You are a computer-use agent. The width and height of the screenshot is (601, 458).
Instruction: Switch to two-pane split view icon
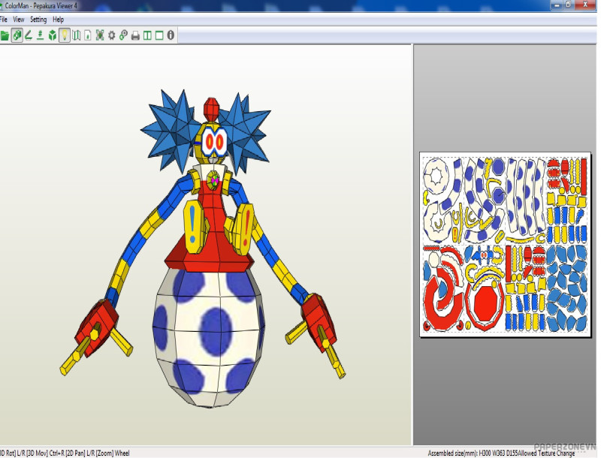click(x=147, y=35)
